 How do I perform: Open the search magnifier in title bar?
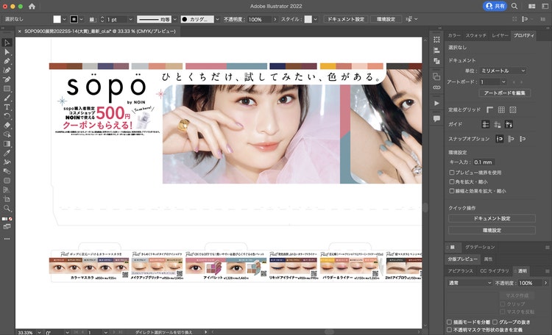point(514,6)
